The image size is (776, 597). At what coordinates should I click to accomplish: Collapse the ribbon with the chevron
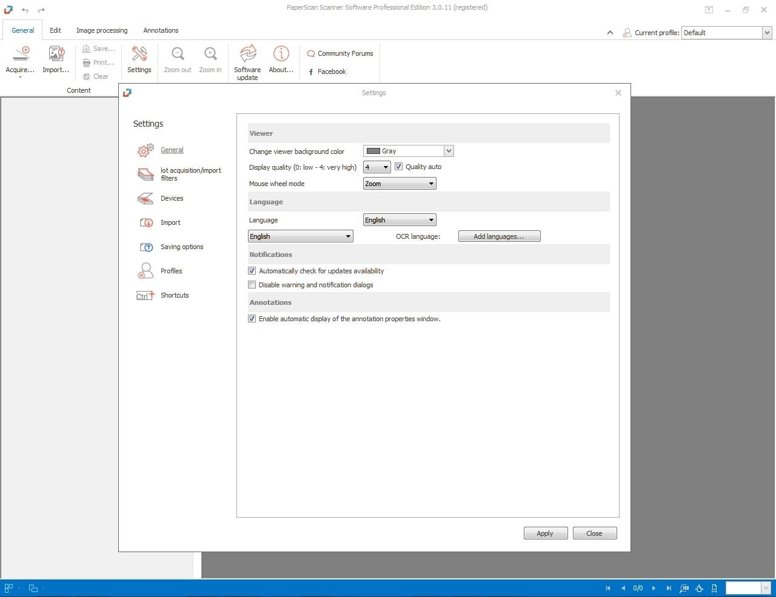pyautogui.click(x=610, y=33)
